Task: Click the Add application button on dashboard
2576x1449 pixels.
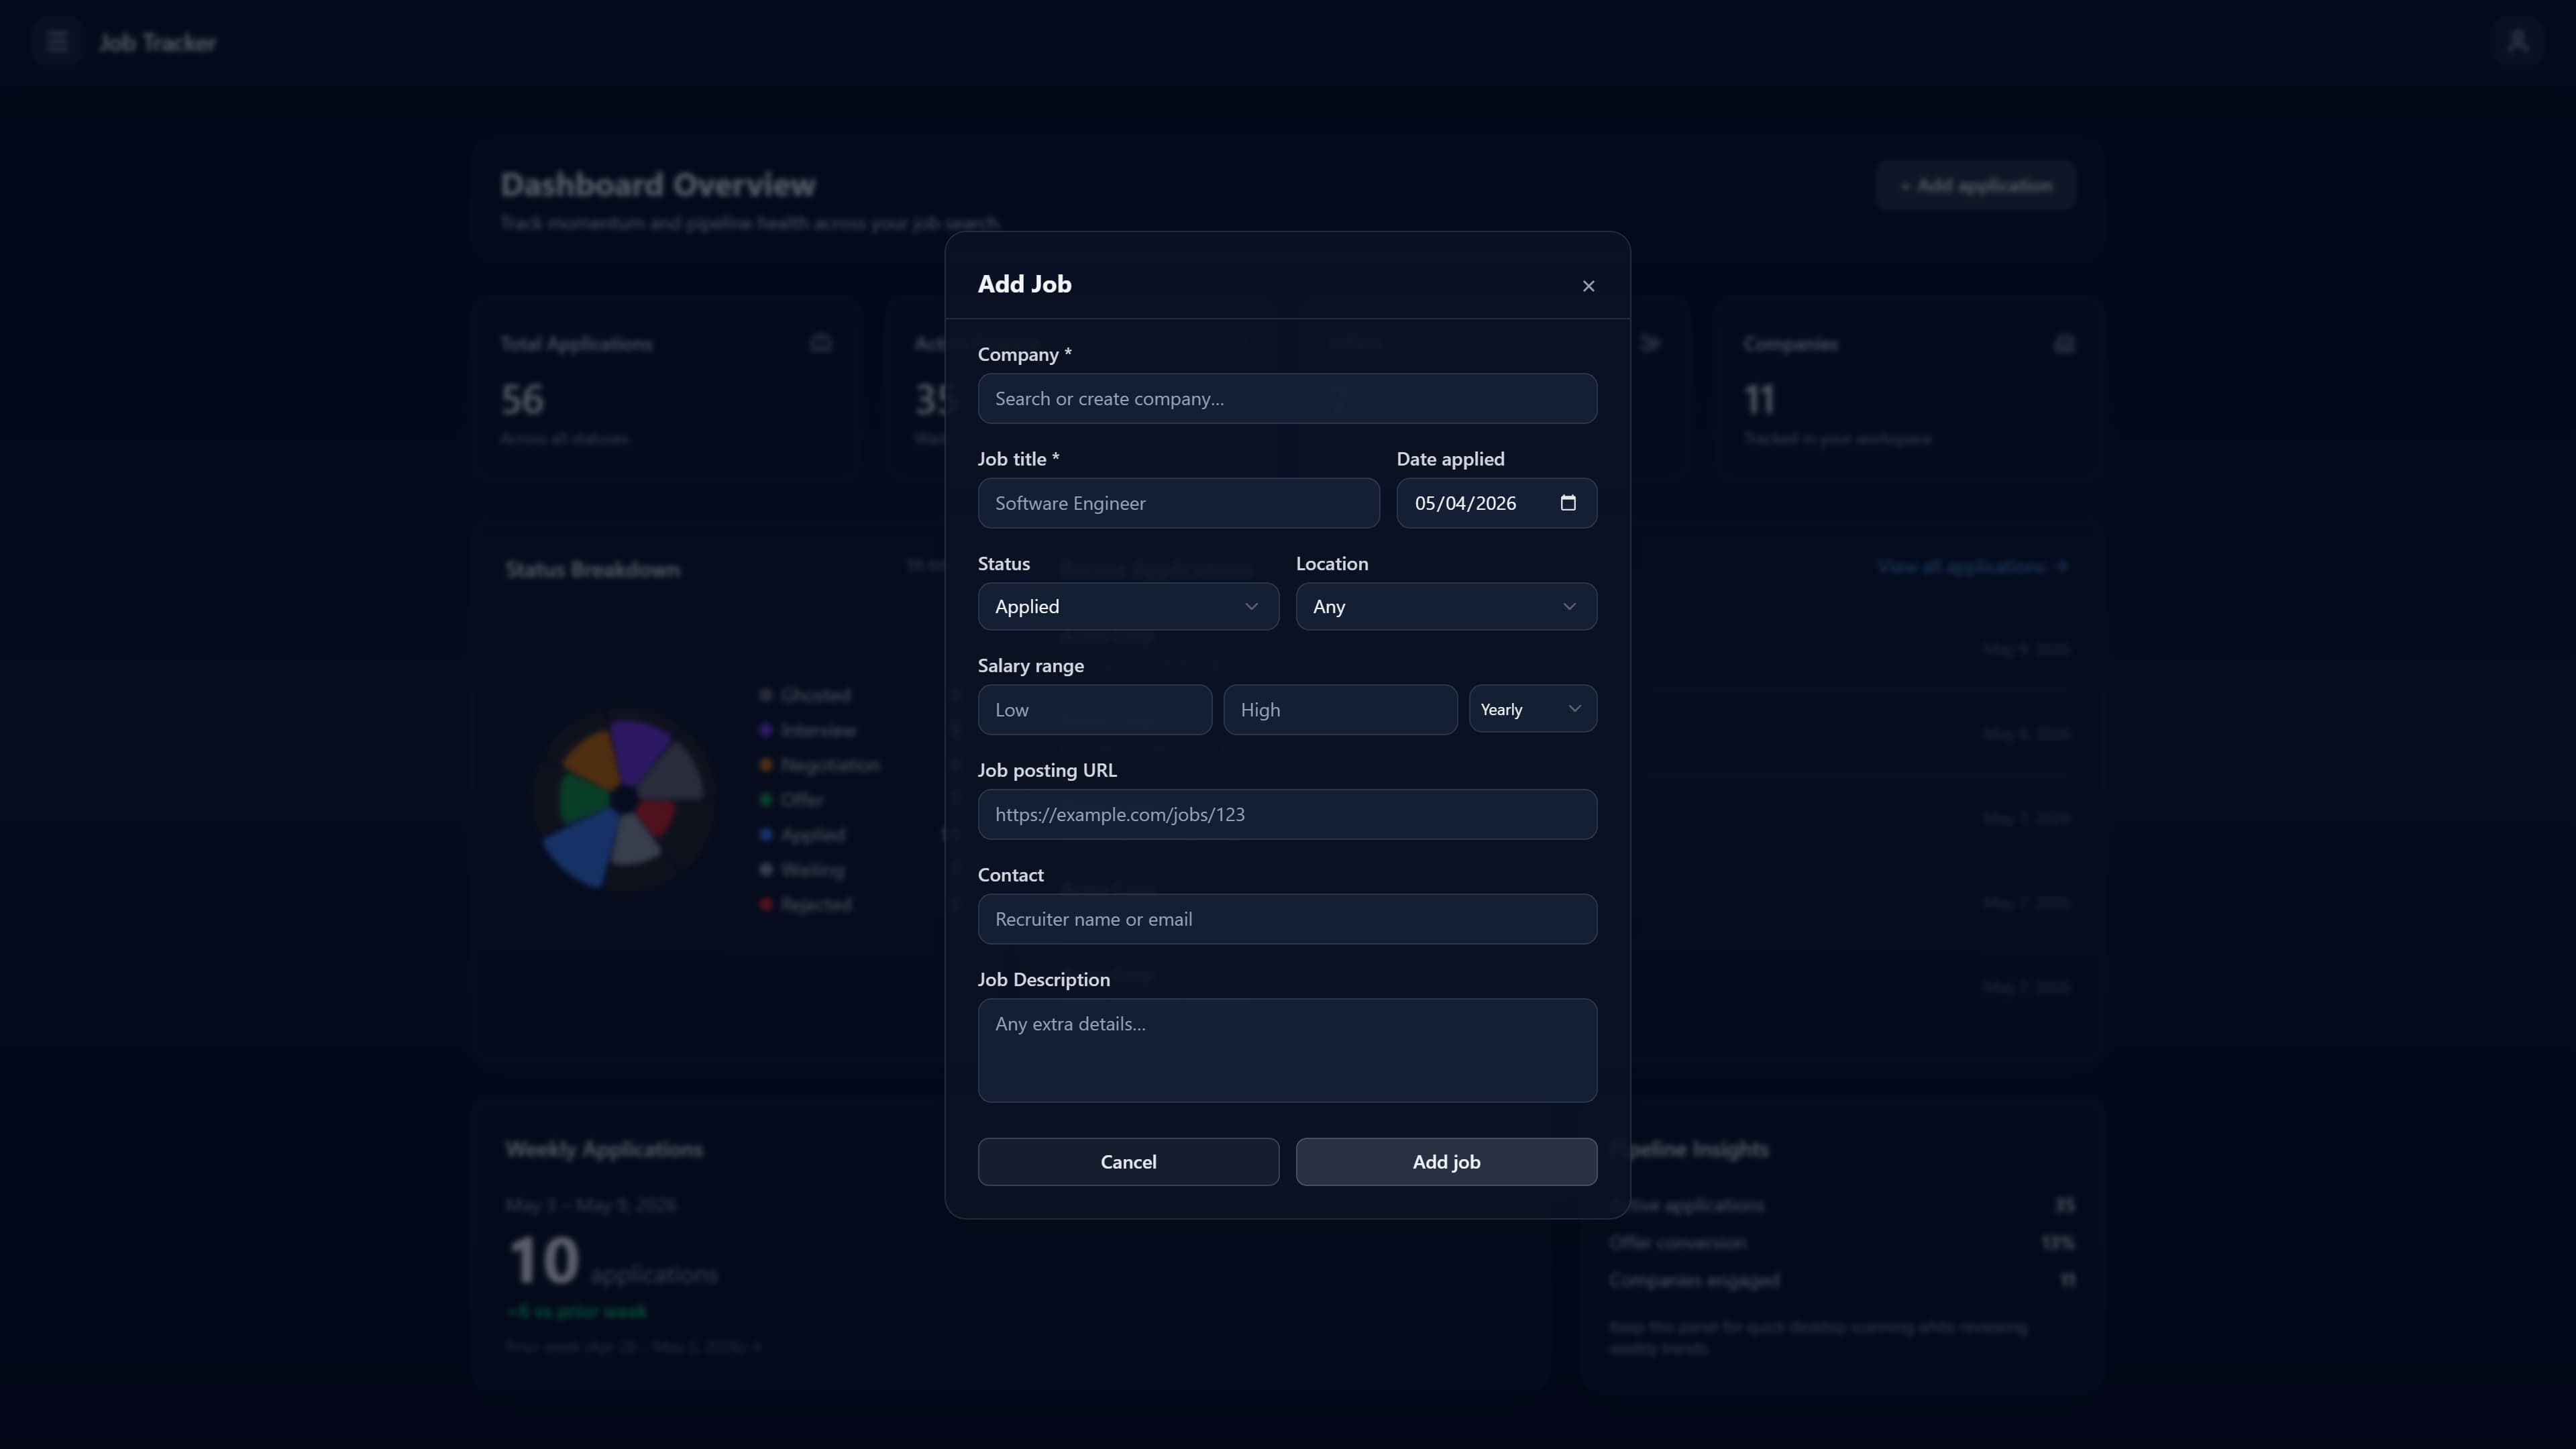Action: [1975, 186]
